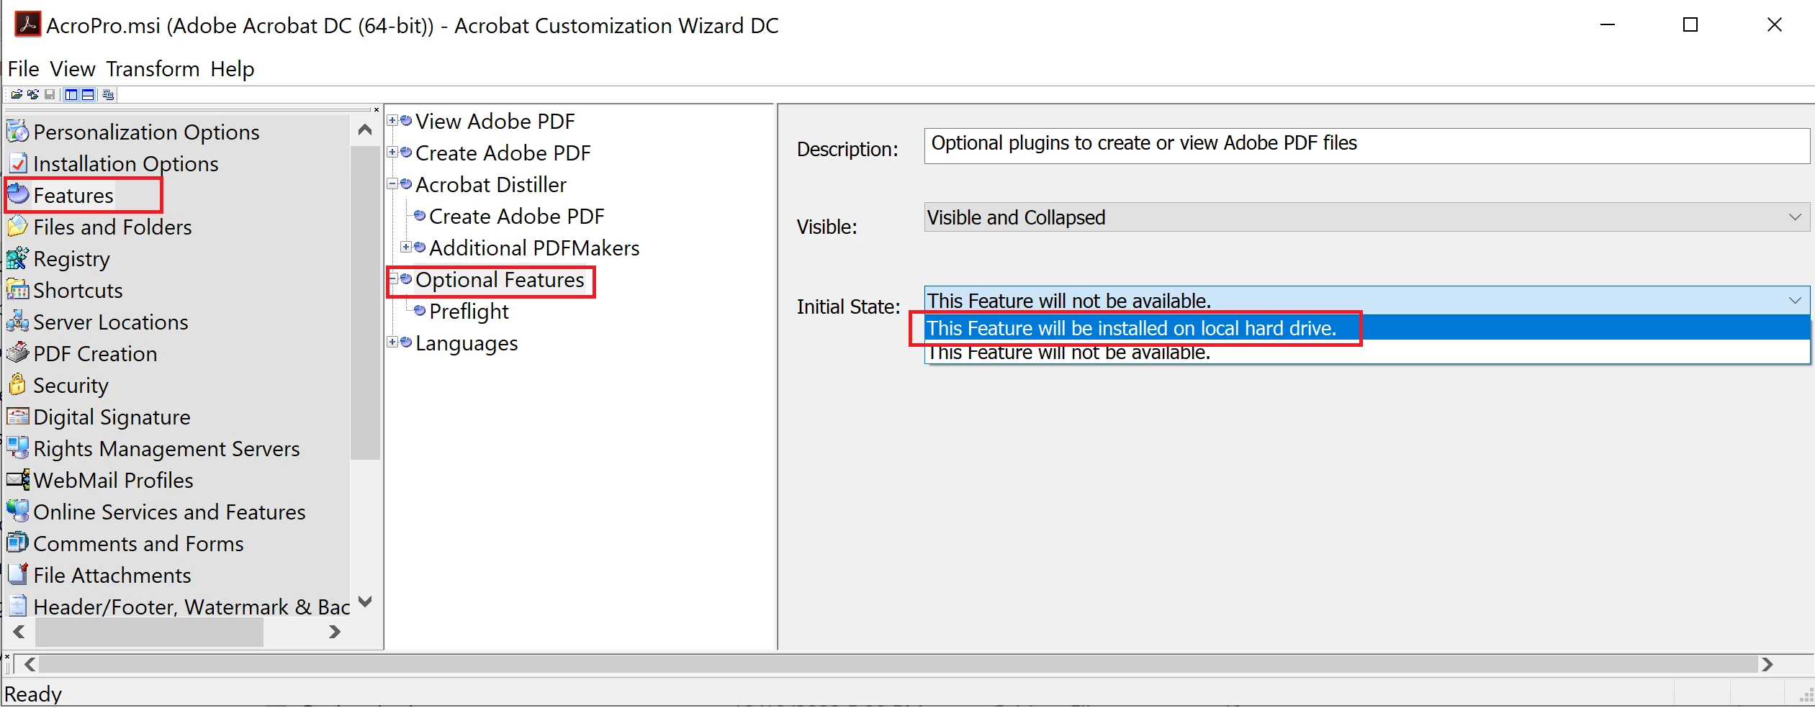Click the sidebar scroll up arrow

[365, 130]
